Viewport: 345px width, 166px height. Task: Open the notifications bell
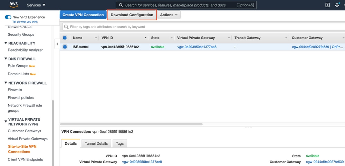337,5
